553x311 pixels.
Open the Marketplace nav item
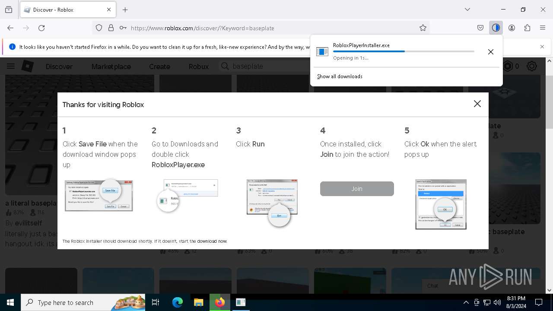point(111,67)
